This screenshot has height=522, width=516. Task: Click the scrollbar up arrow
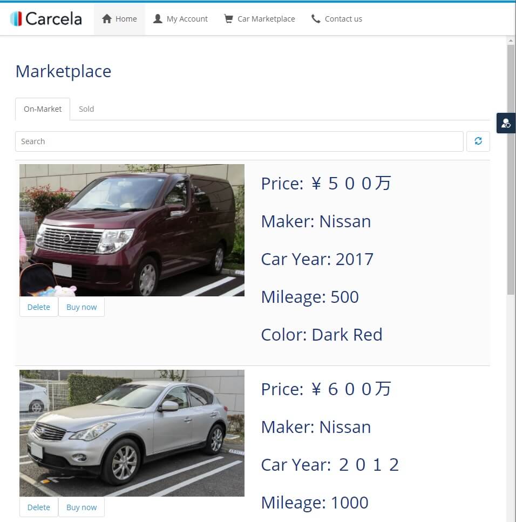(x=511, y=40)
